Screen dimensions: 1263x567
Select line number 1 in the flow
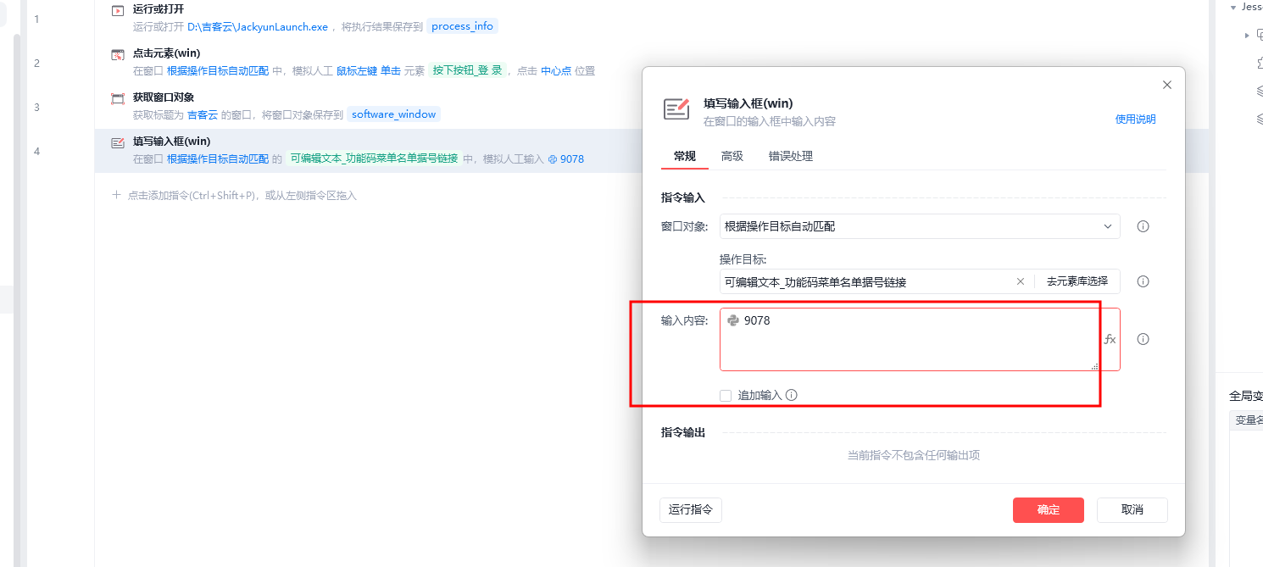[x=36, y=19]
